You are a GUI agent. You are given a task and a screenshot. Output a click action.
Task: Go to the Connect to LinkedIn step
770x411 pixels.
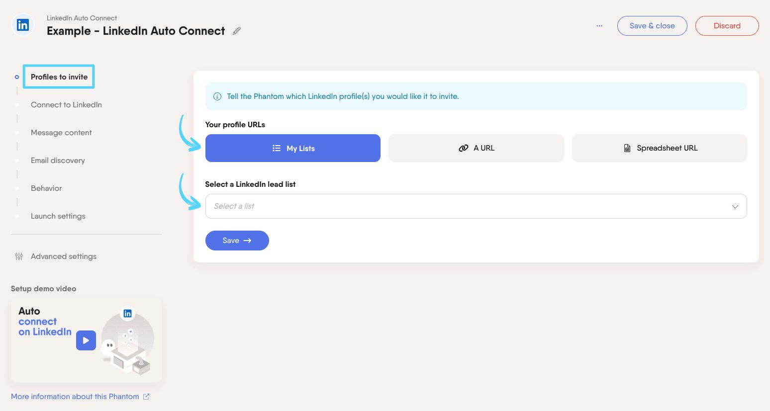click(x=66, y=105)
